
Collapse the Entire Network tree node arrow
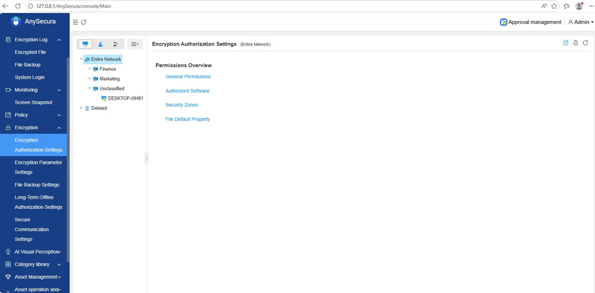tap(81, 59)
